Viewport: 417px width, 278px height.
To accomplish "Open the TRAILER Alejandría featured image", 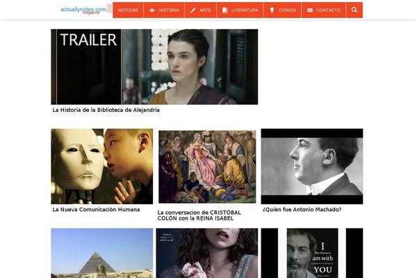I will (154, 67).
